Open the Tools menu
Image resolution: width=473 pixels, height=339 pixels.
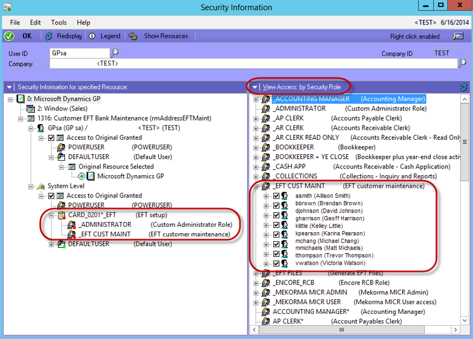(x=59, y=23)
